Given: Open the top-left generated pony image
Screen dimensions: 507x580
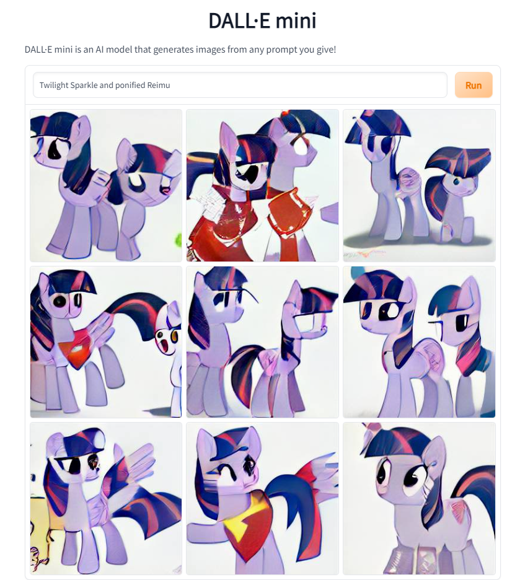Looking at the screenshot, I should (106, 185).
